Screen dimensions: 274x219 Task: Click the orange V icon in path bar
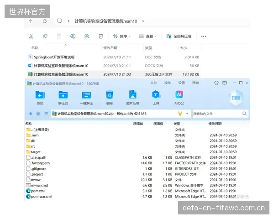(x=180, y=114)
